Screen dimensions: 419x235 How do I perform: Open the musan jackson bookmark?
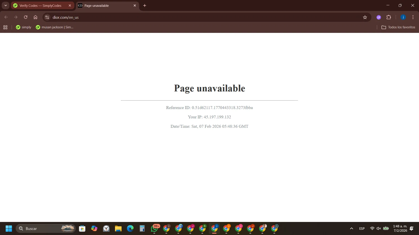pyautogui.click(x=54, y=27)
